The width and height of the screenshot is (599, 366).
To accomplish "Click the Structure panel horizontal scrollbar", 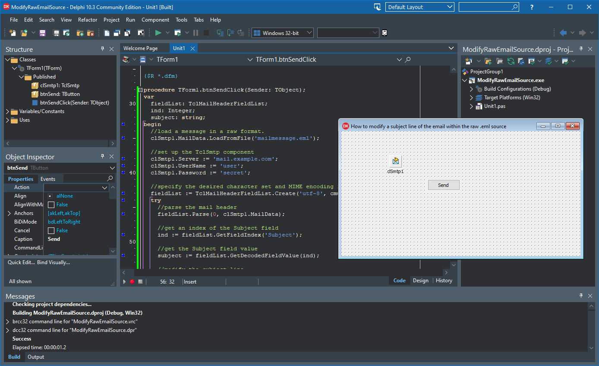I will click(60, 143).
